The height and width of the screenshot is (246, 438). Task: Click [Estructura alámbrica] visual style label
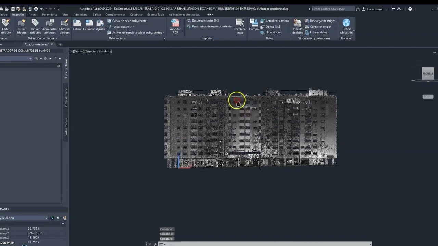pos(99,51)
